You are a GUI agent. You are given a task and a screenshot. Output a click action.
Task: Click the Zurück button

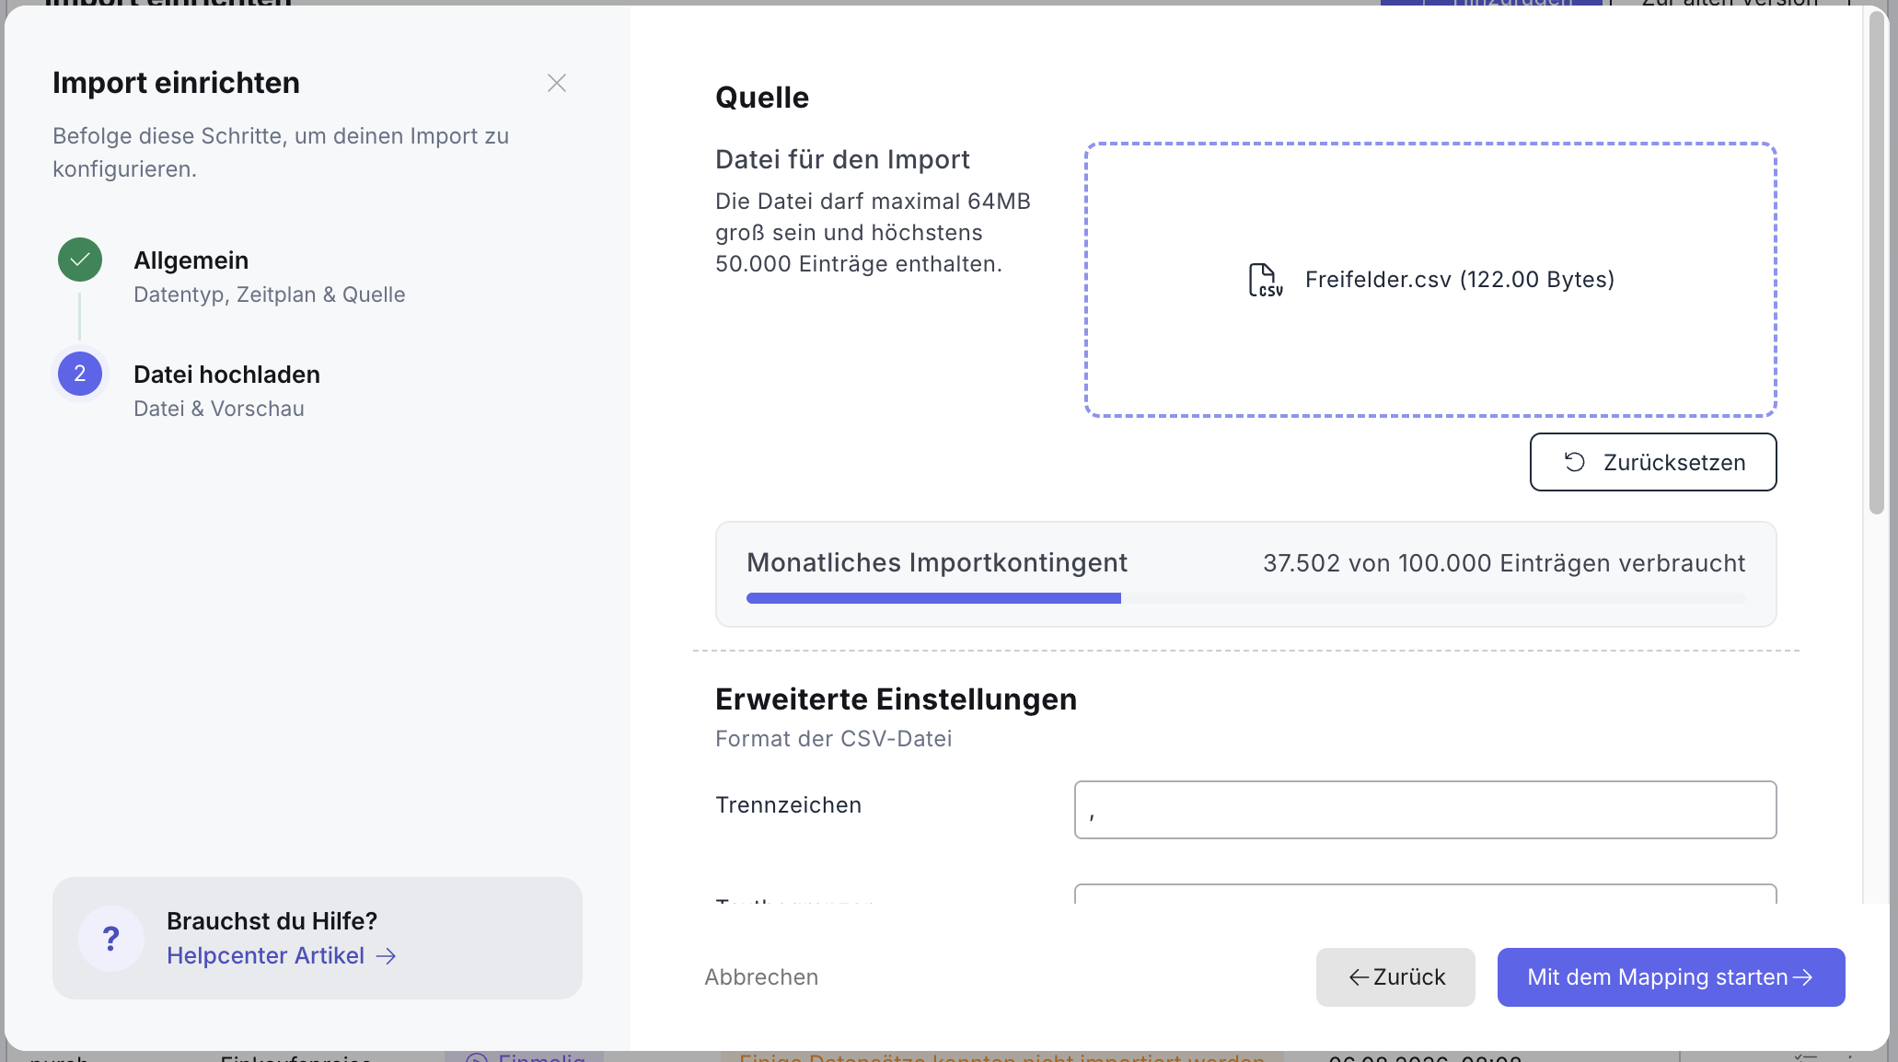pos(1395,977)
